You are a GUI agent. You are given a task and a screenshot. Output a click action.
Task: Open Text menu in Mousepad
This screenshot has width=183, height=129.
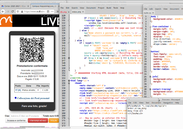point(148,103)
